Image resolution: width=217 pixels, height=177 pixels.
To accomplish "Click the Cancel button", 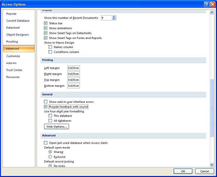I will (205, 171).
